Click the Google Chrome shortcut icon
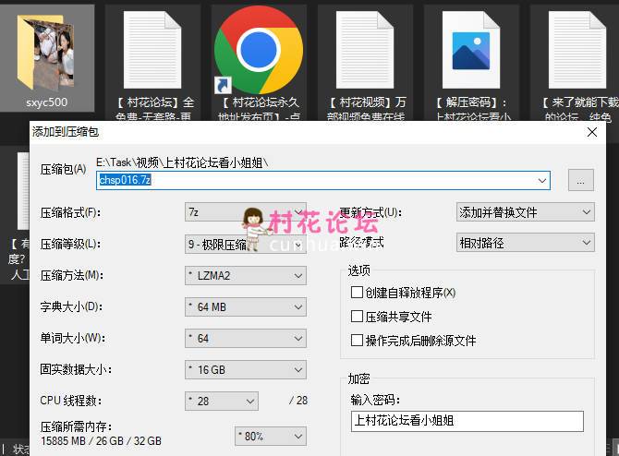The width and height of the screenshot is (619, 456). [x=258, y=49]
